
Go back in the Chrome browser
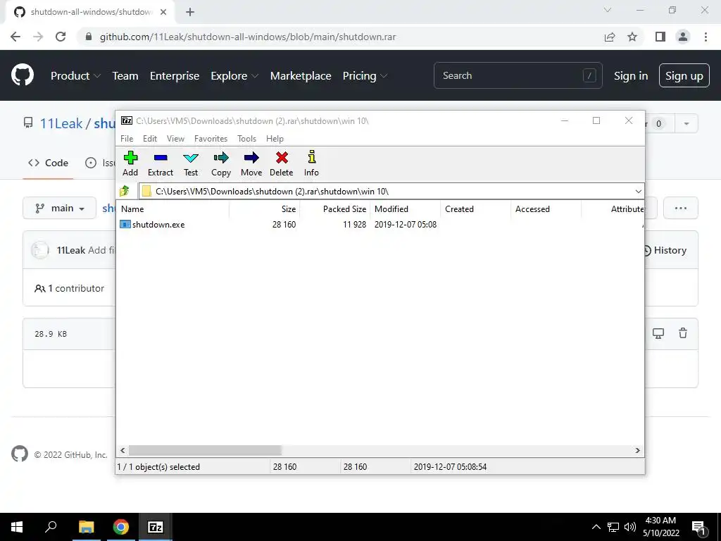[x=15, y=37]
